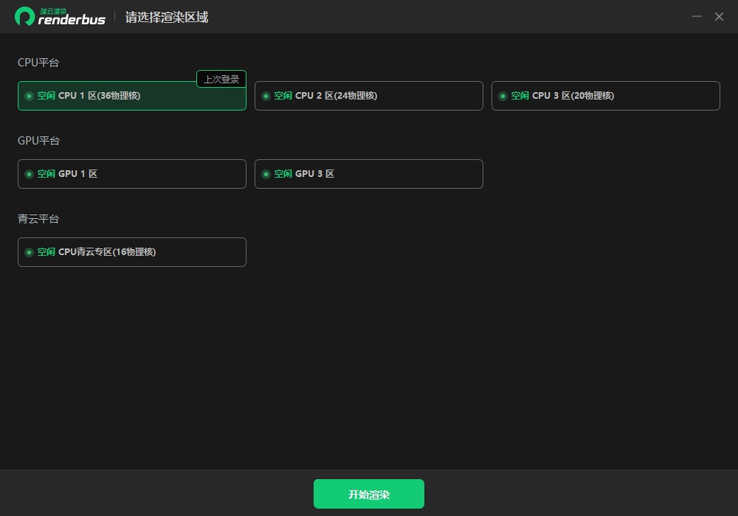
Task: Select the CPU 2 区(24物理核) region
Action: (x=368, y=96)
